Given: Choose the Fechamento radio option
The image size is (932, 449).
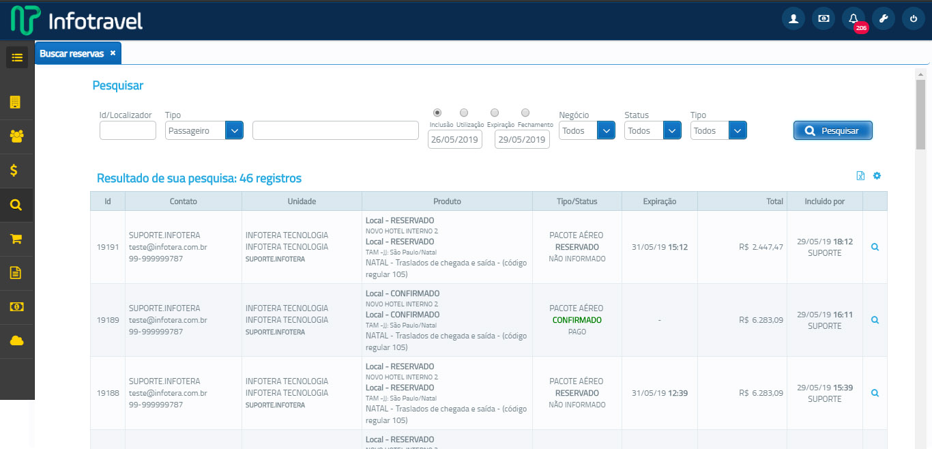Looking at the screenshot, I should pos(525,113).
